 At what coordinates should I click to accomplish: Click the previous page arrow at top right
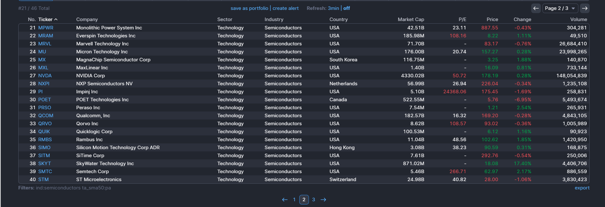(536, 8)
